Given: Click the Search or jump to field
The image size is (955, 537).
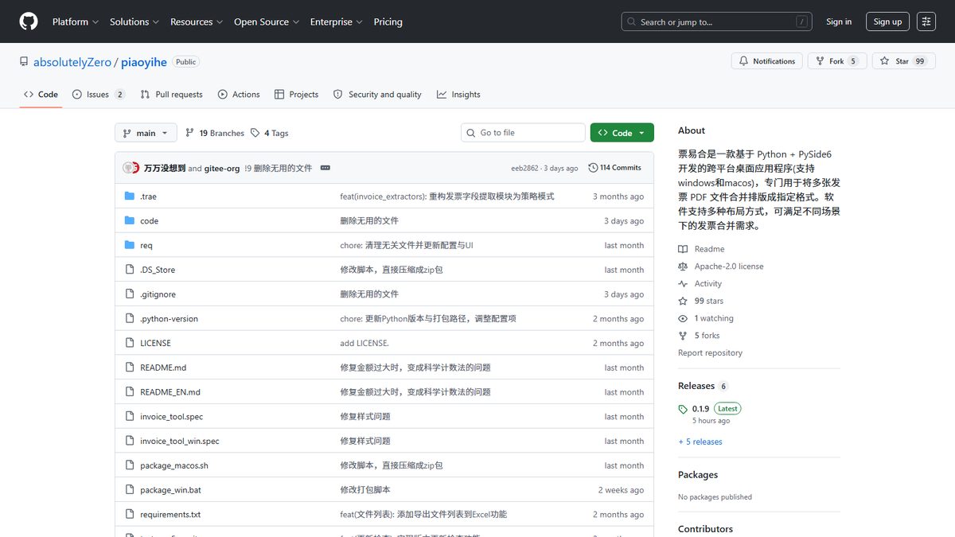Looking at the screenshot, I should click(x=716, y=21).
